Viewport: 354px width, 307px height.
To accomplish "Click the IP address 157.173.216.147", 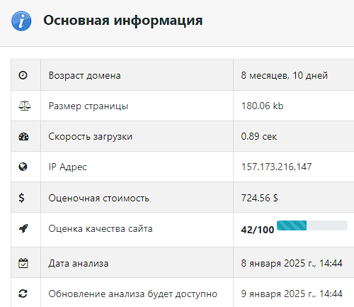I will coord(276,167).
